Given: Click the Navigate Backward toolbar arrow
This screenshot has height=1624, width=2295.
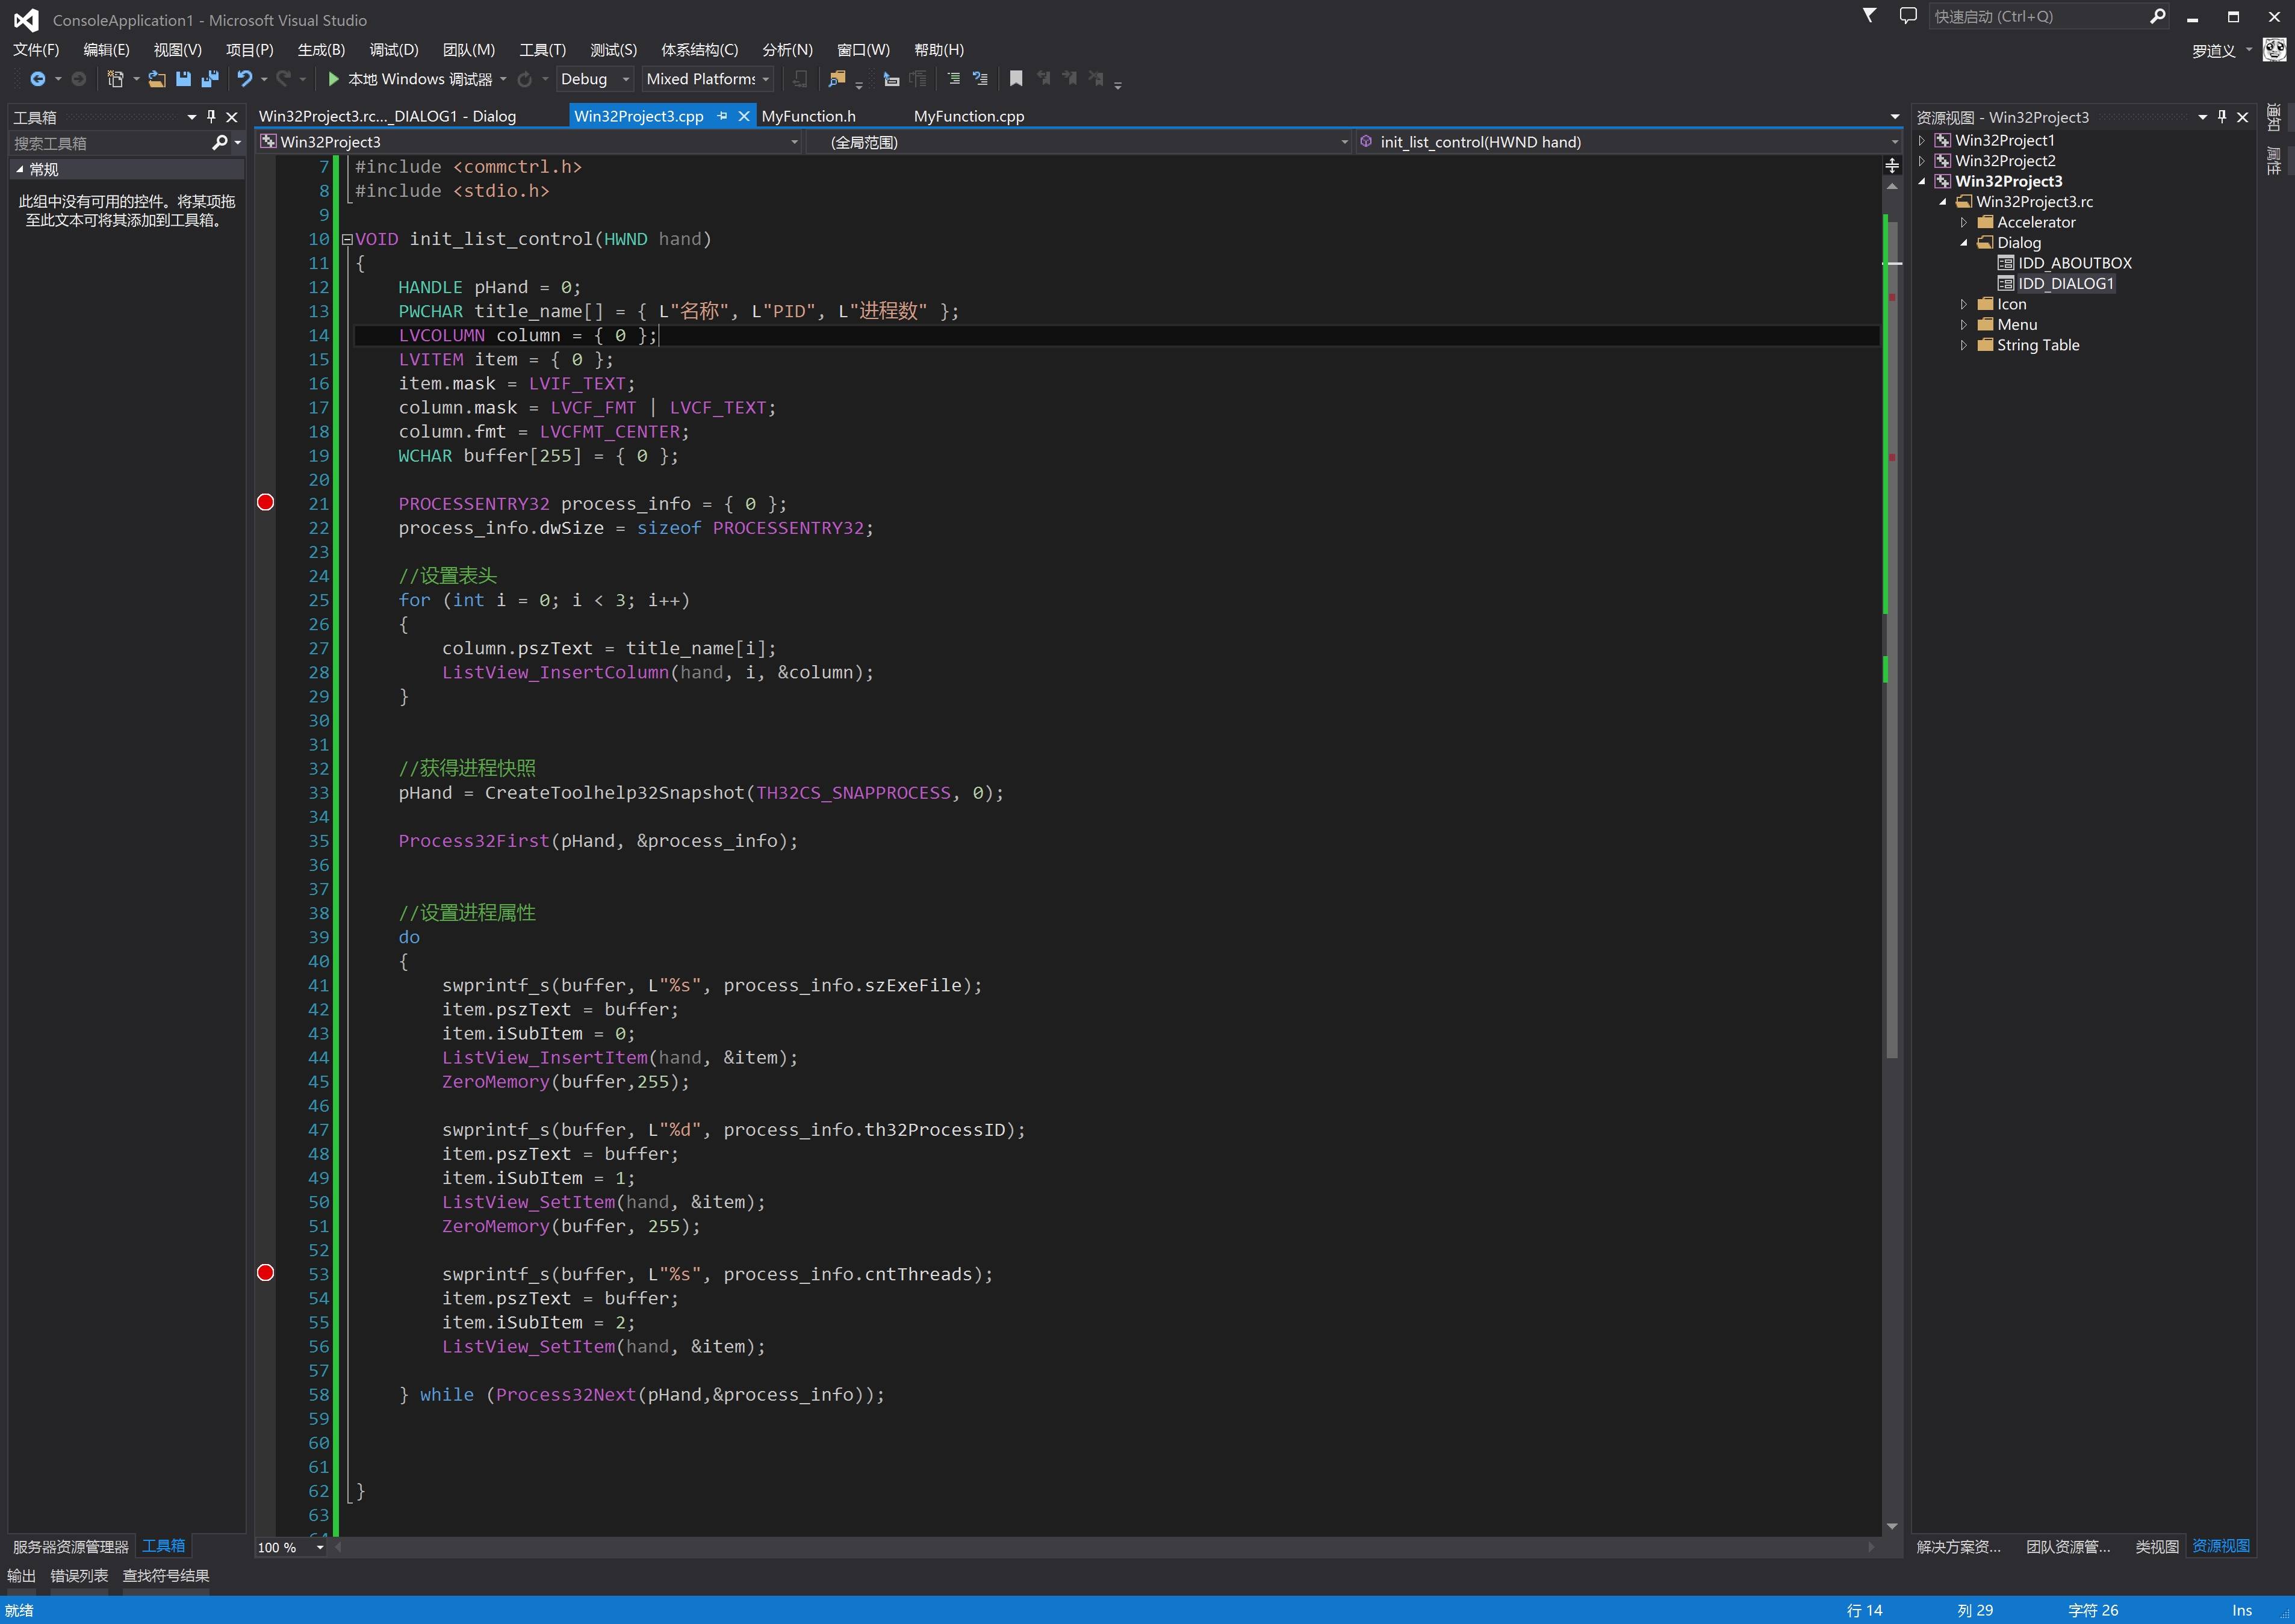Looking at the screenshot, I should point(38,79).
